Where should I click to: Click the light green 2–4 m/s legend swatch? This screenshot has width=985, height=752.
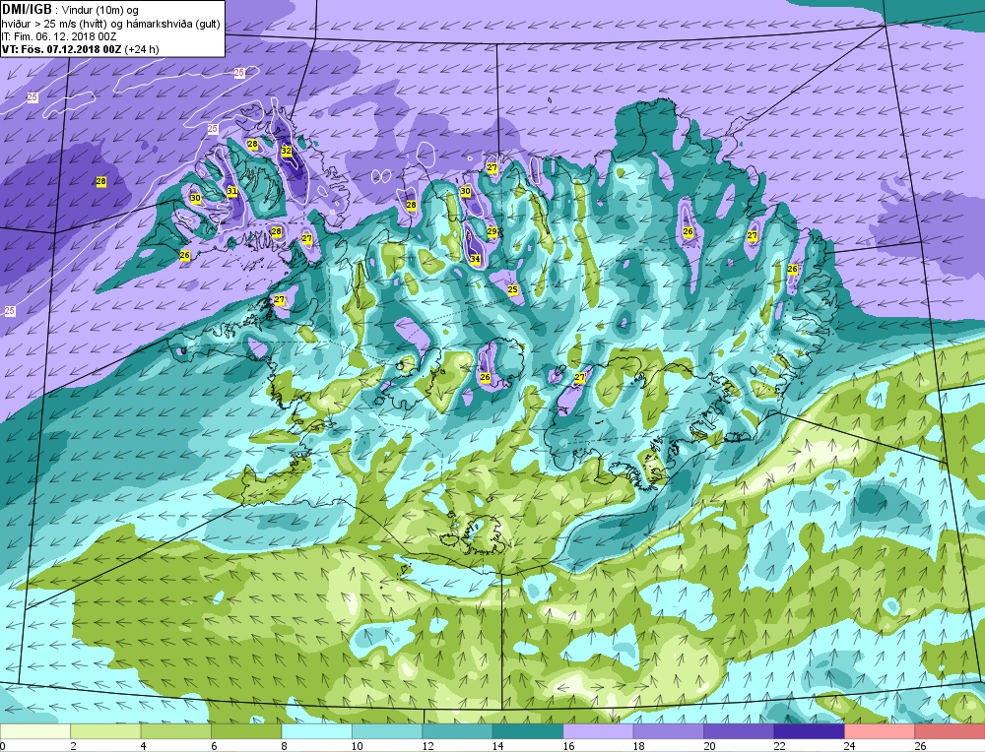click(105, 731)
